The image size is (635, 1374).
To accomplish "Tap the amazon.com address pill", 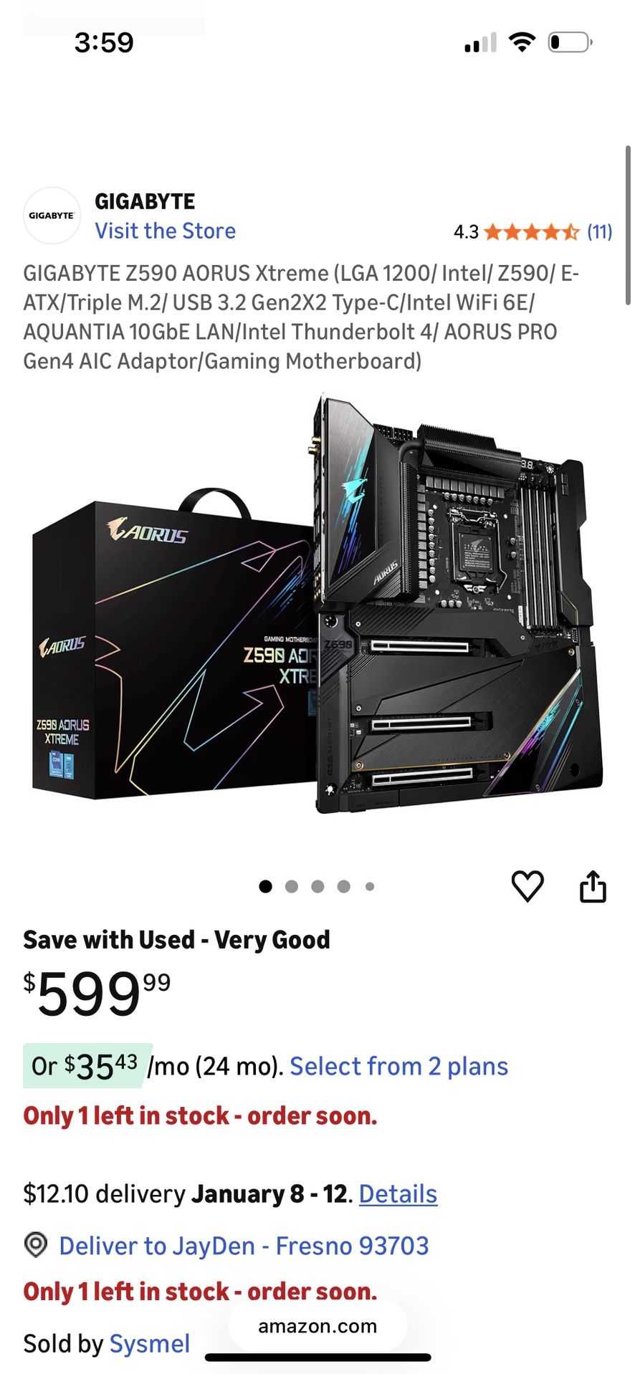I will tap(317, 1326).
